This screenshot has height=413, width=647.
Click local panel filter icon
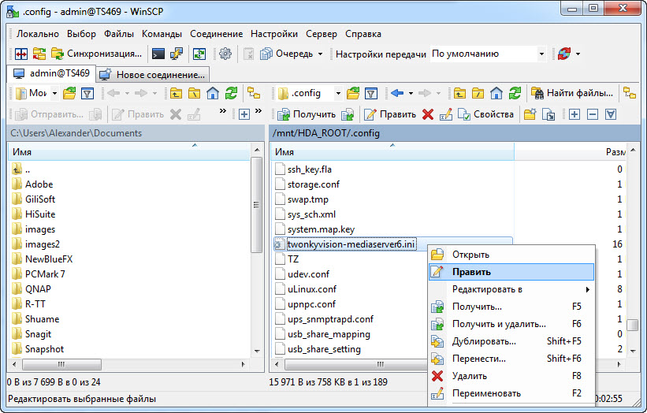tap(87, 94)
